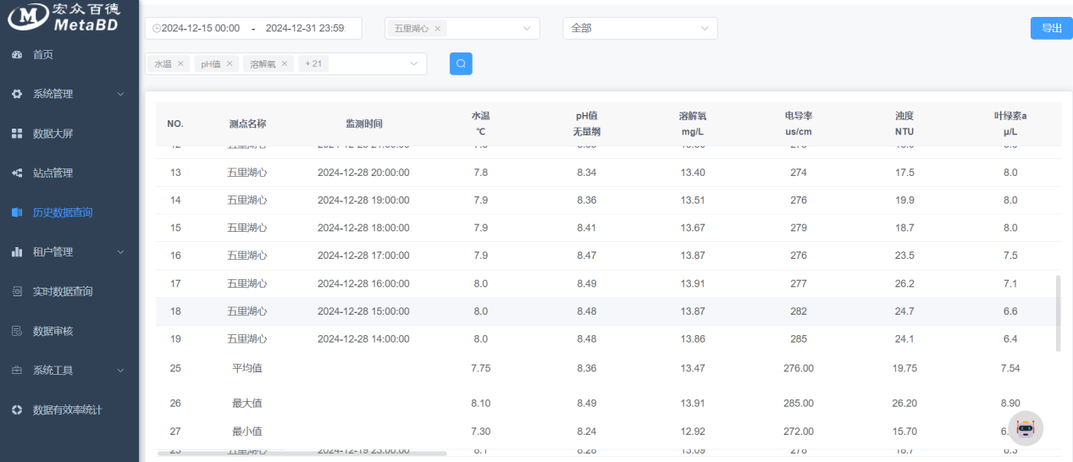The image size is (1073, 462).
Task: Click the 276.00 average conductivity value
Action: (x=799, y=368)
